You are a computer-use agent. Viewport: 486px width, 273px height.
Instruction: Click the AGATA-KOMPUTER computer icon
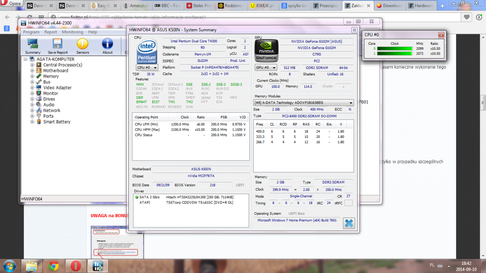(32, 59)
